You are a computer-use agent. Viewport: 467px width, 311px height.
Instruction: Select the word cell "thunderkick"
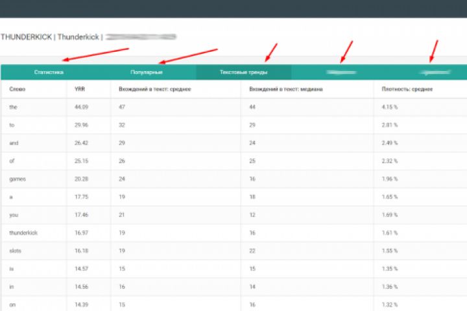[x=23, y=233]
